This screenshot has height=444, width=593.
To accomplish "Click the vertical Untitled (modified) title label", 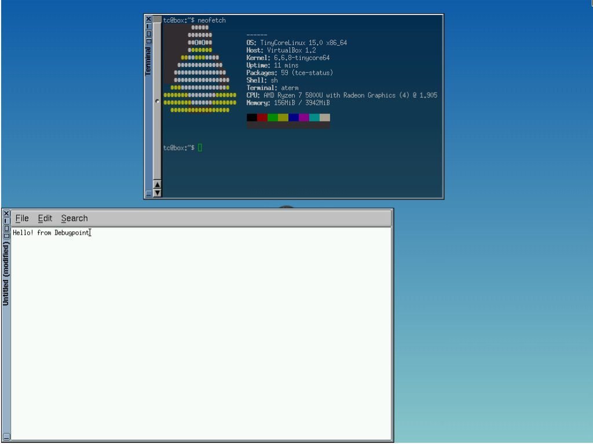I will click(6, 273).
